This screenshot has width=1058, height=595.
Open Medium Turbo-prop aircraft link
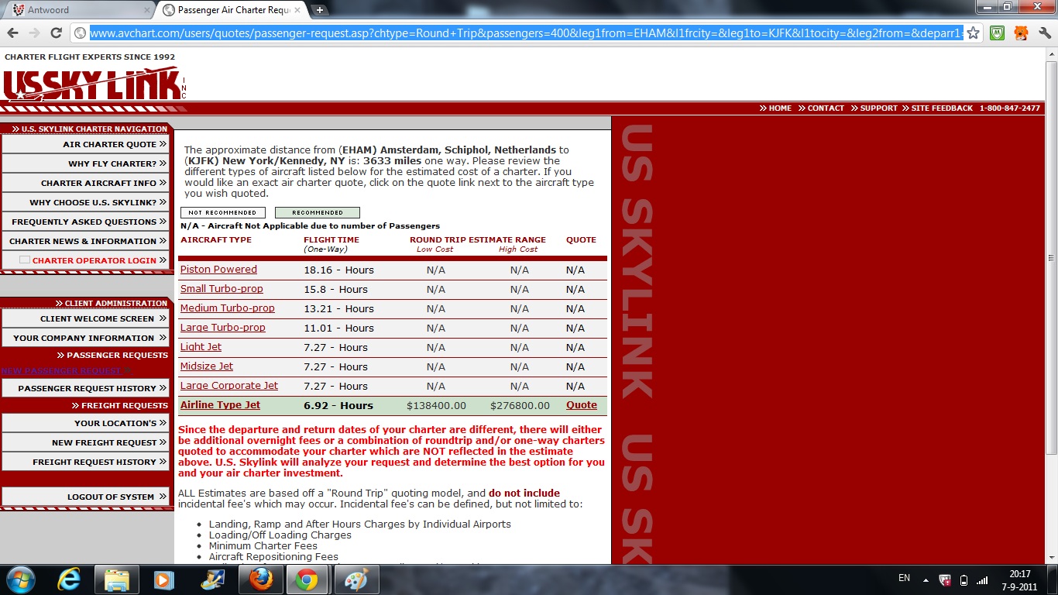point(228,308)
